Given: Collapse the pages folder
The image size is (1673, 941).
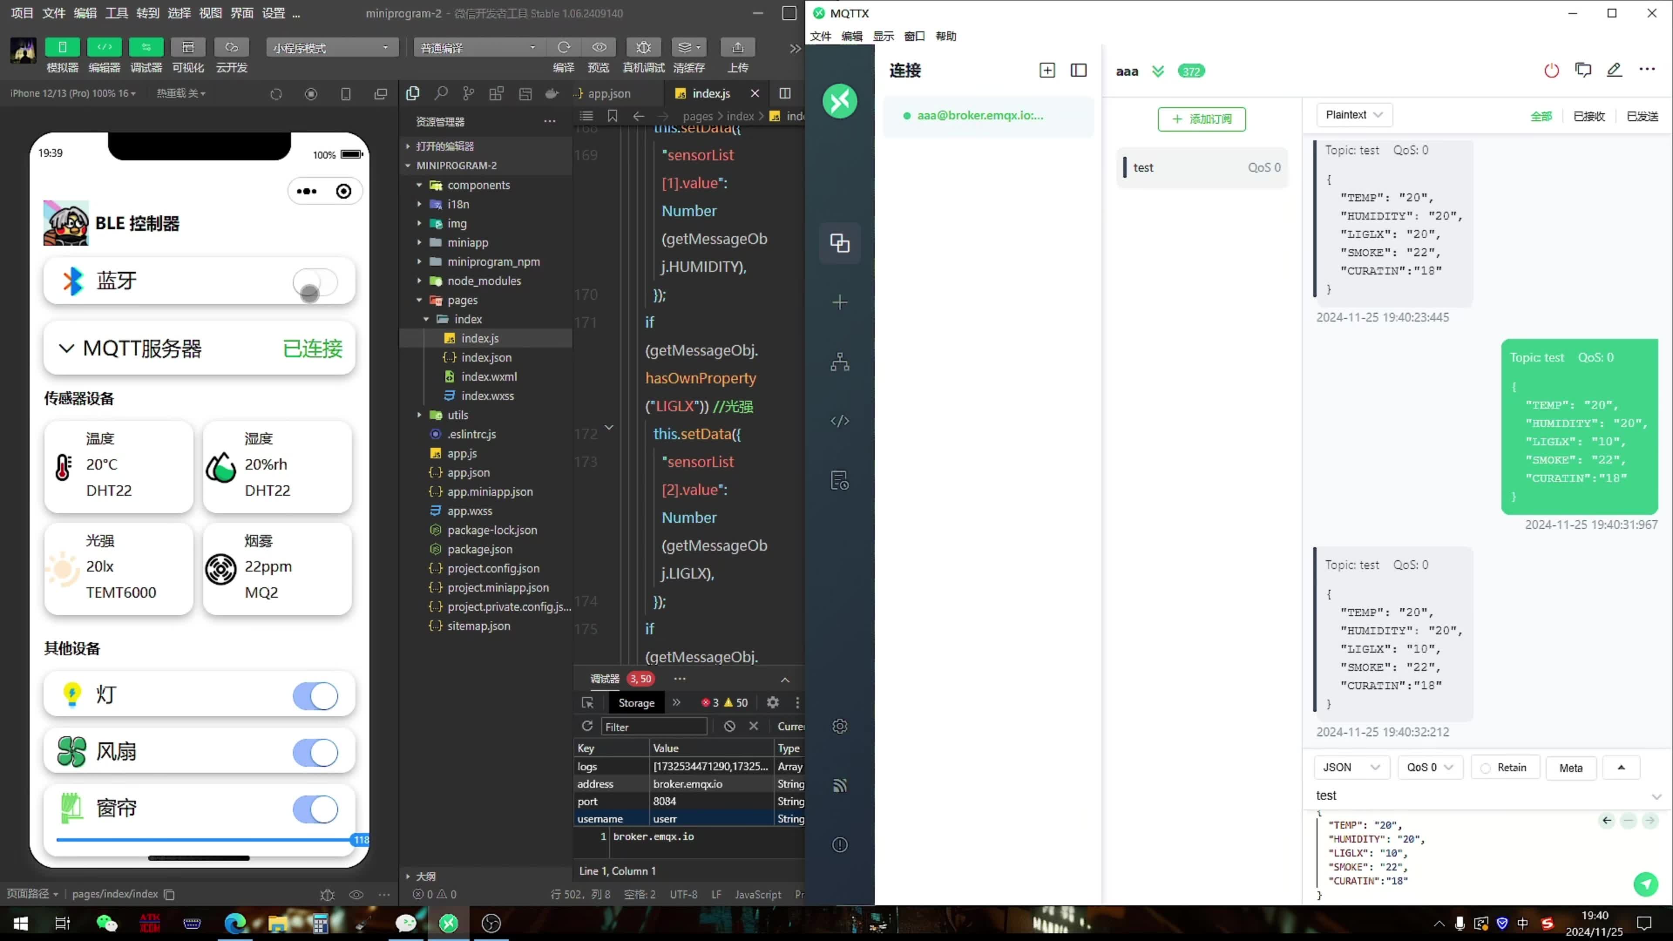Looking at the screenshot, I should pyautogui.click(x=462, y=300).
